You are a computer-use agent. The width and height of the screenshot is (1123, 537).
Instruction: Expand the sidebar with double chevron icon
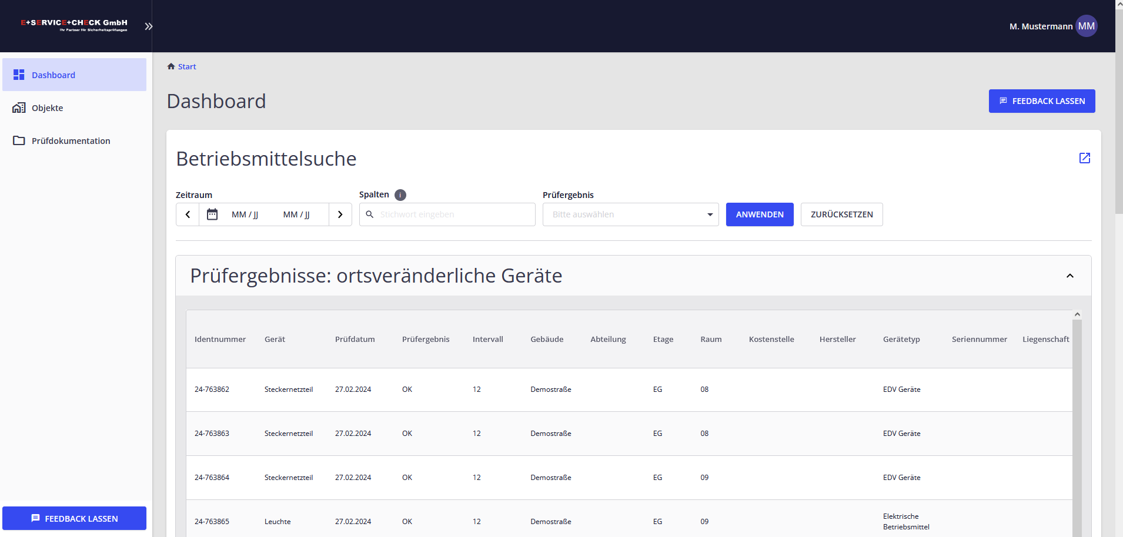click(x=148, y=26)
